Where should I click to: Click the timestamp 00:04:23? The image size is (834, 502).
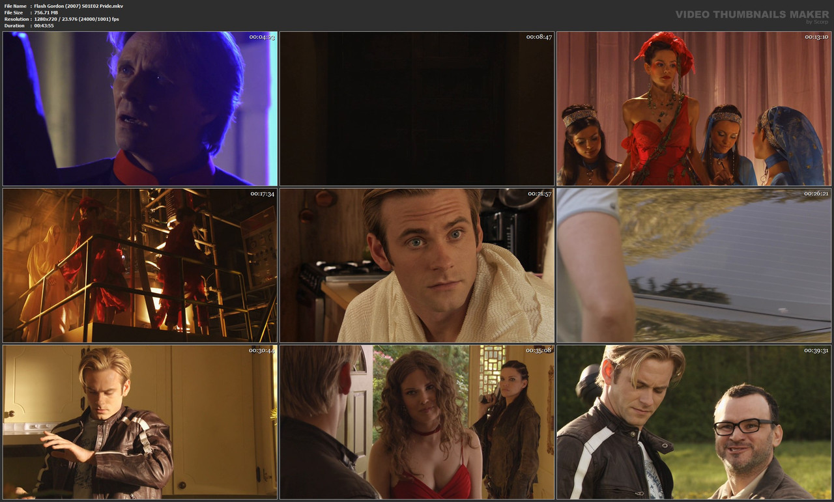262,37
